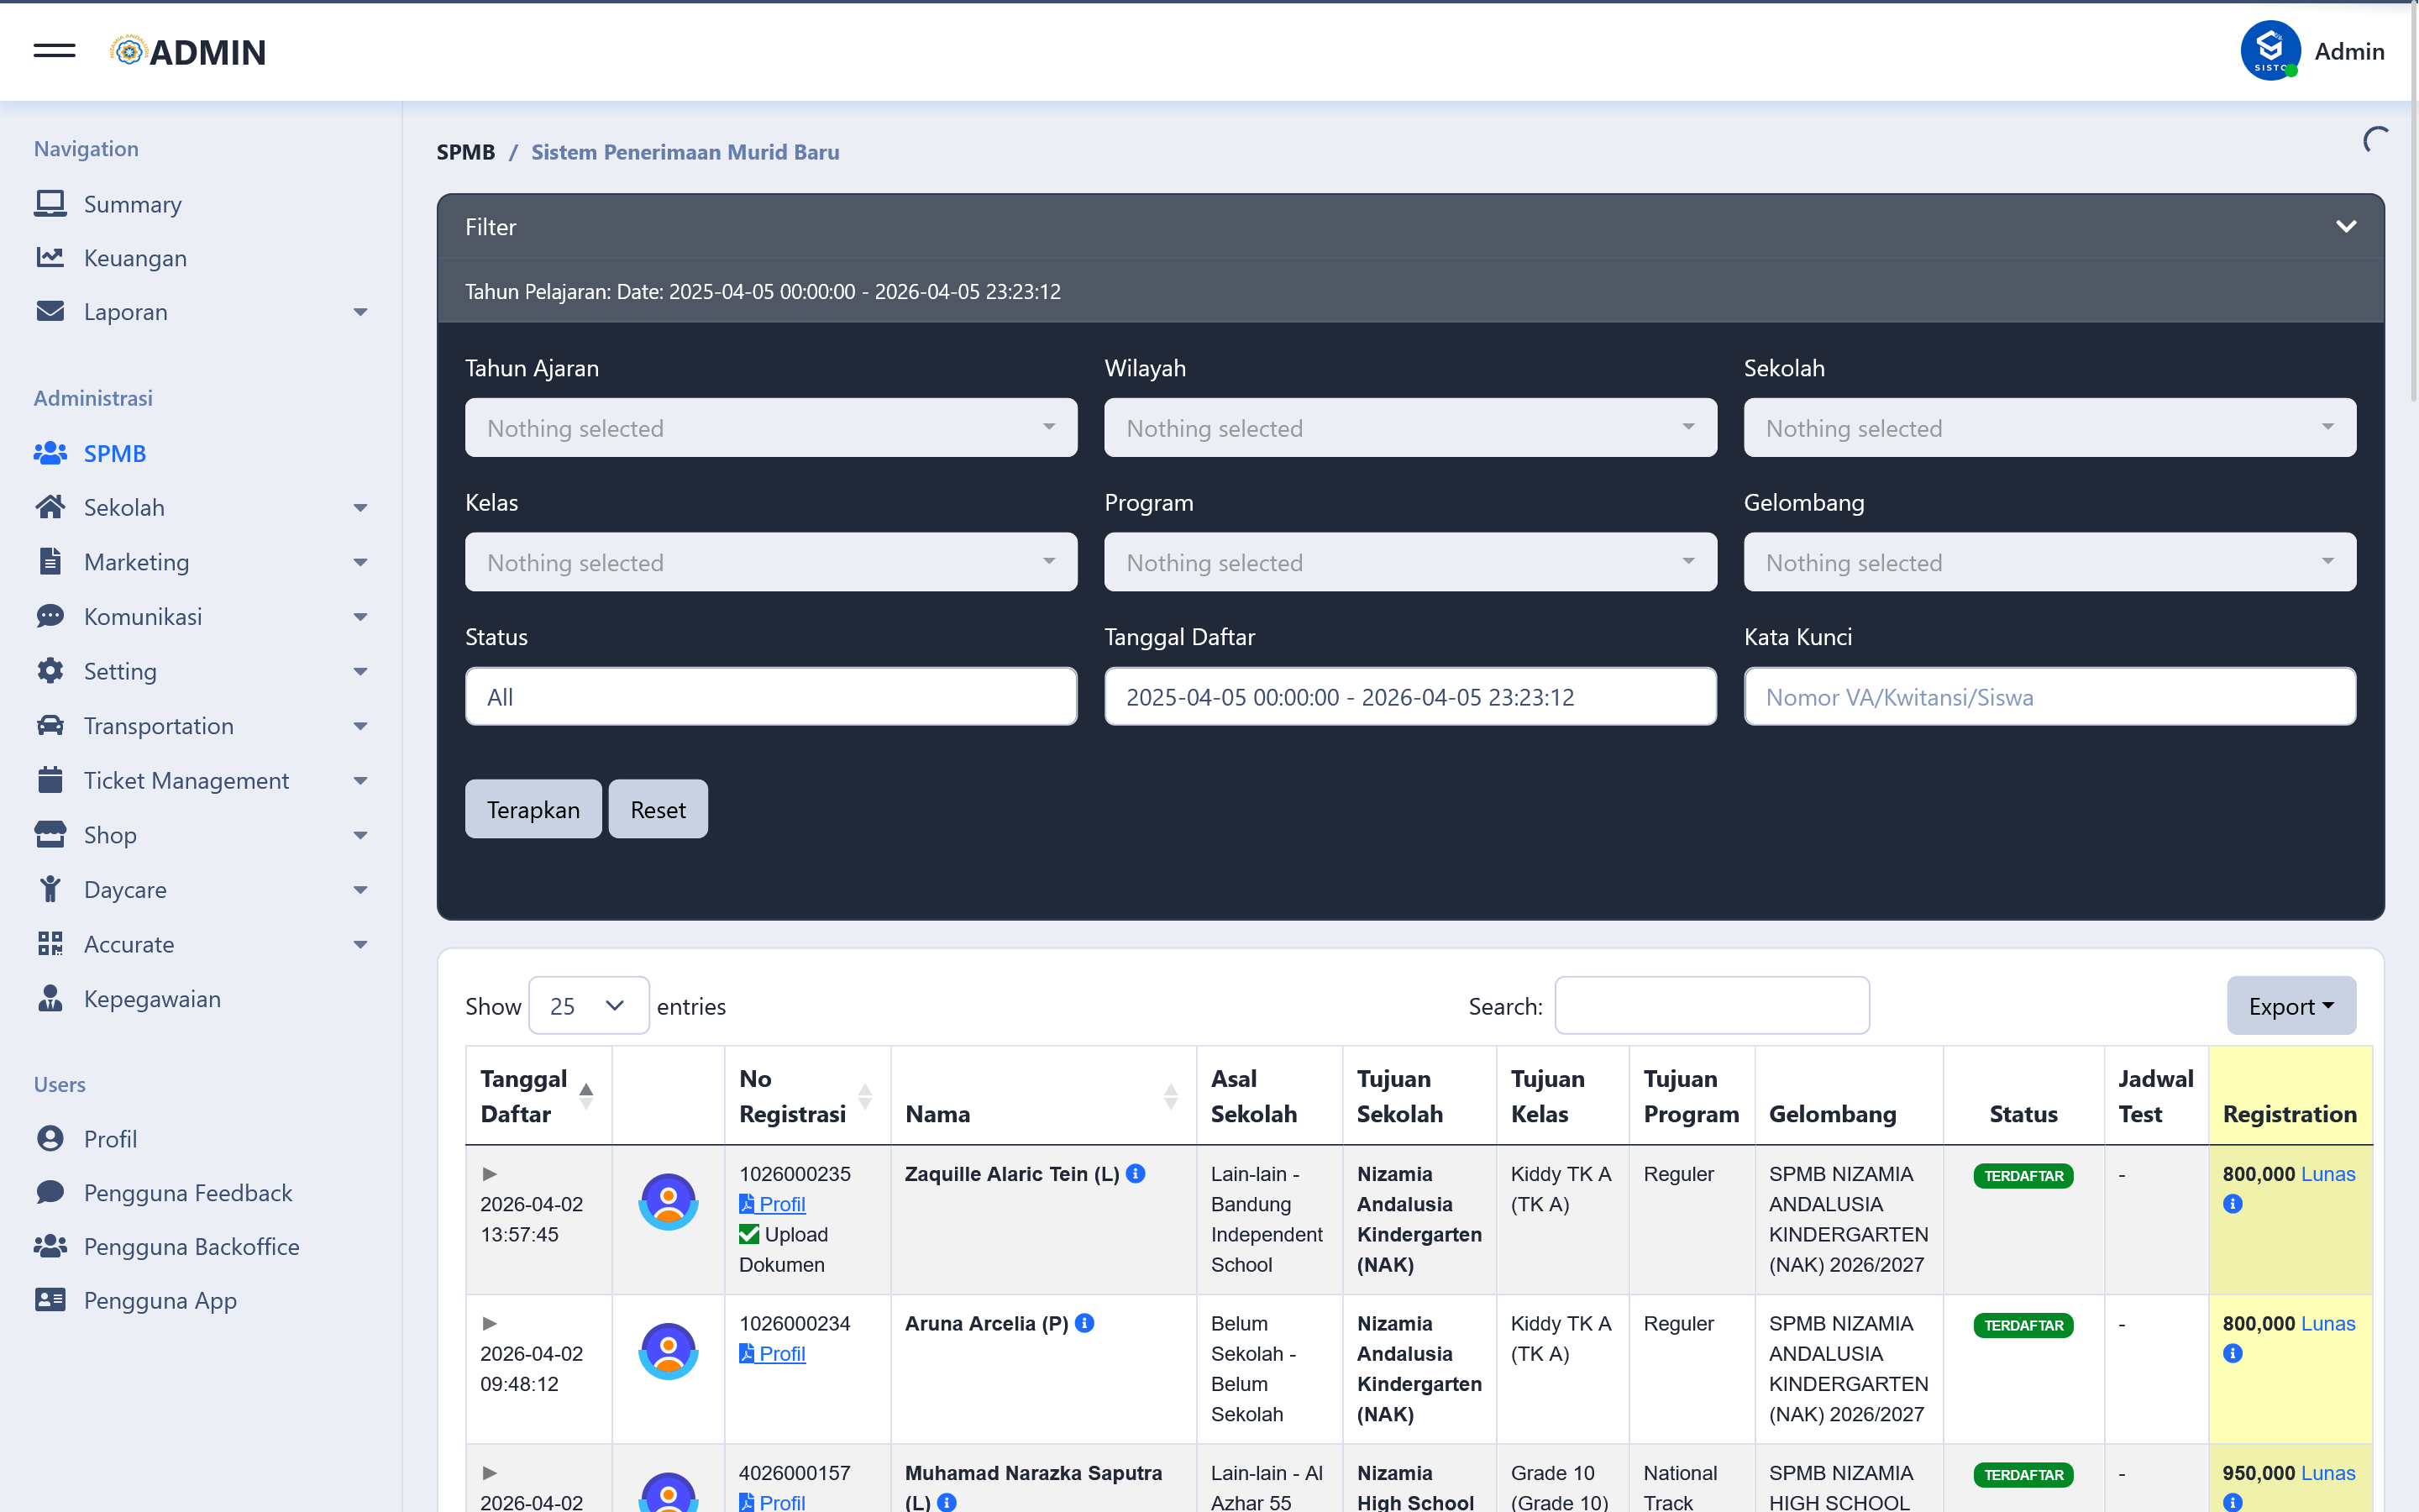Open the Wilayah dropdown
2419x1512 pixels.
[x=1410, y=428]
